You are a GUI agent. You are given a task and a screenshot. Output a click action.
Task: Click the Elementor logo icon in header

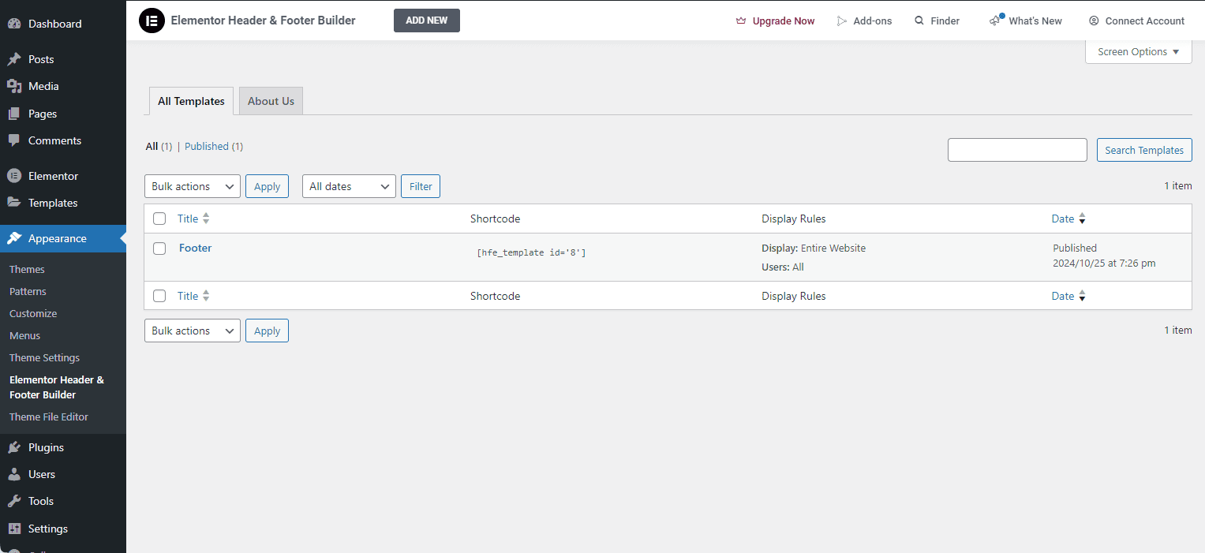pos(152,21)
